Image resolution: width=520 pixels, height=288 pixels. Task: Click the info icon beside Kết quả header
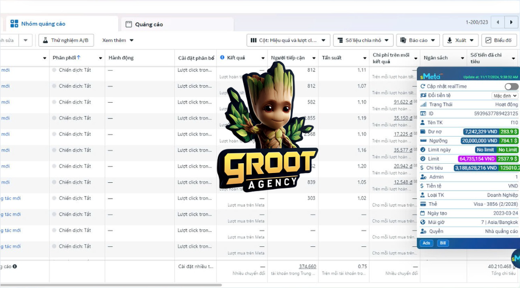[222, 57]
